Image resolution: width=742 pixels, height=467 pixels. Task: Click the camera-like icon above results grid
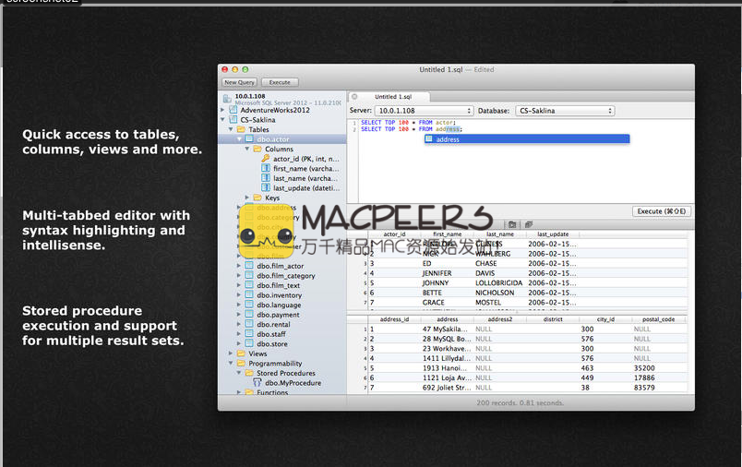(x=512, y=225)
